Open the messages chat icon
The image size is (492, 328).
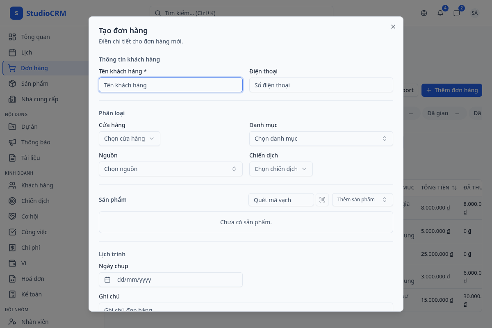coord(457,13)
